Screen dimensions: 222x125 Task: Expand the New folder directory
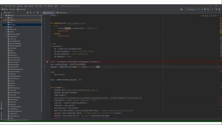6,29
